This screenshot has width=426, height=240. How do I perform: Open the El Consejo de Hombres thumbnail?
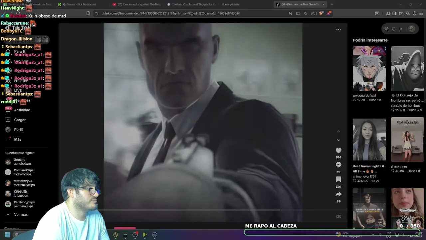click(407, 69)
